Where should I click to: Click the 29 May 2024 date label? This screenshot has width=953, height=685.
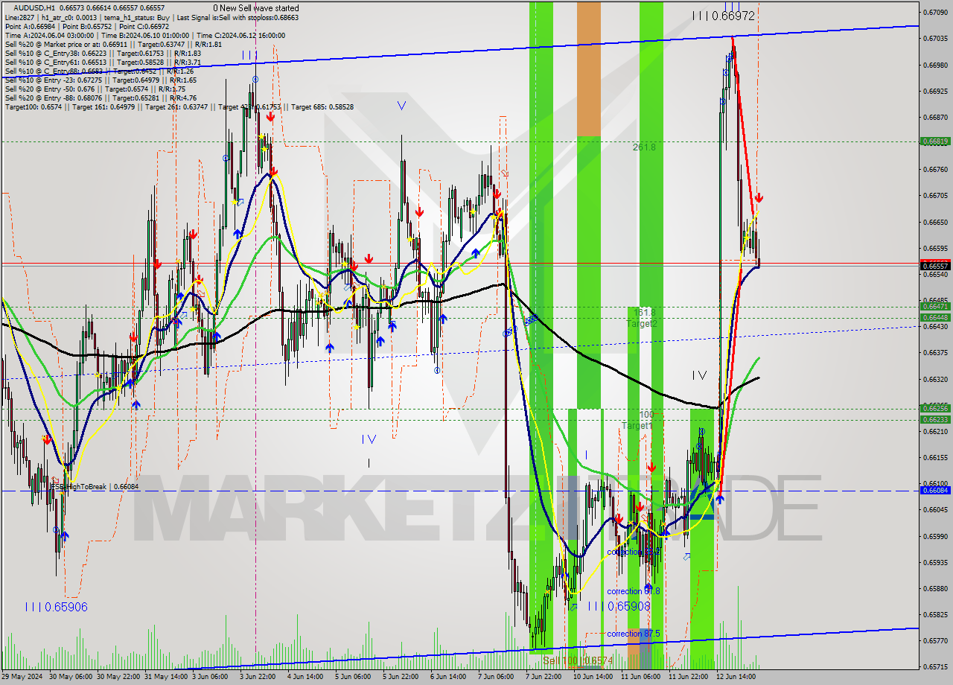pyautogui.click(x=22, y=677)
